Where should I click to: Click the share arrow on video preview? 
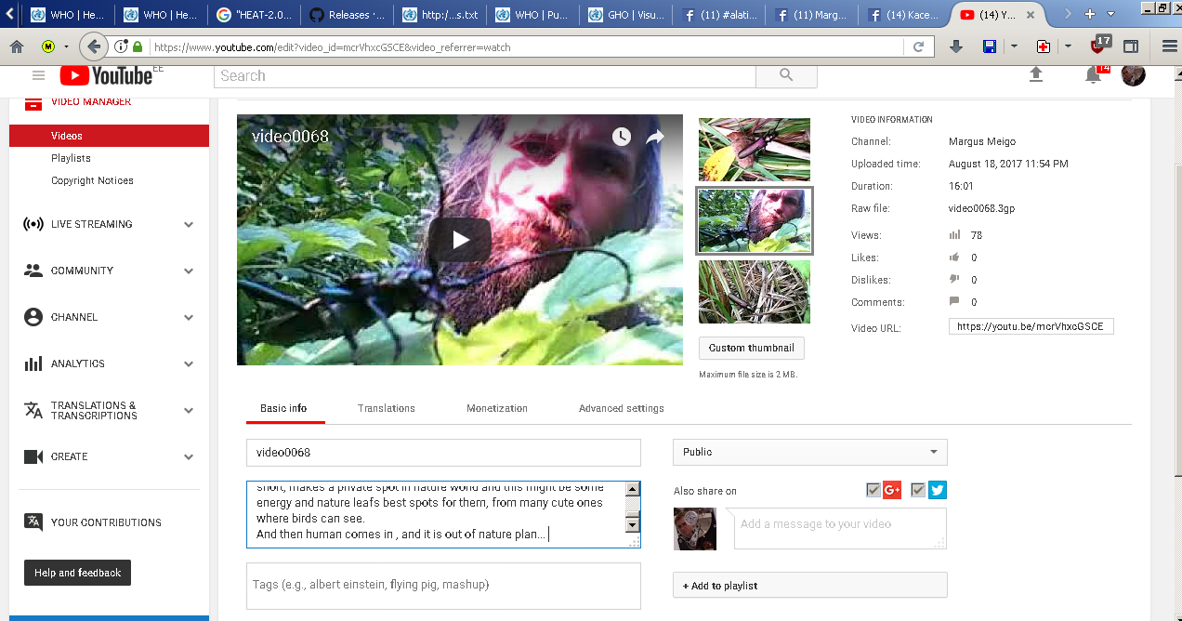tap(655, 137)
